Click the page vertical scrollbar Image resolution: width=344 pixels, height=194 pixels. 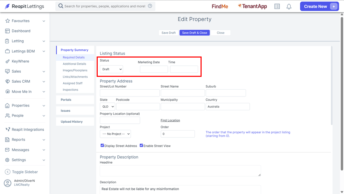(x=342, y=92)
